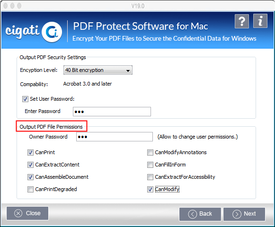Toggle CanAssembleDocument checkbox
The width and height of the screenshot is (275, 227).
30,177
